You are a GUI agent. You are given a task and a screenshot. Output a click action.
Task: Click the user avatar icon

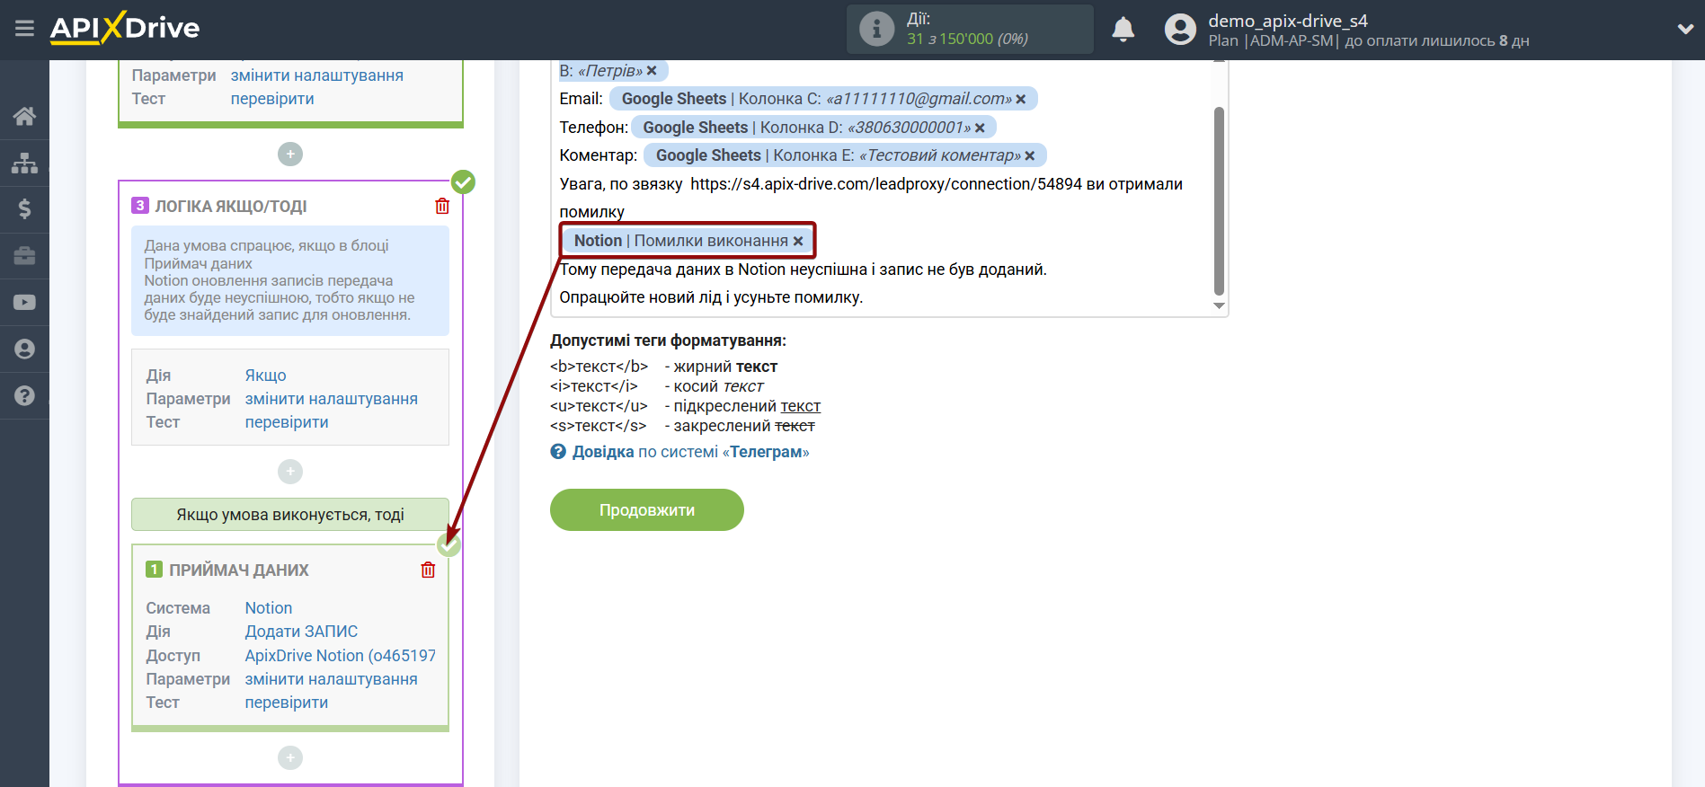pyautogui.click(x=1180, y=30)
